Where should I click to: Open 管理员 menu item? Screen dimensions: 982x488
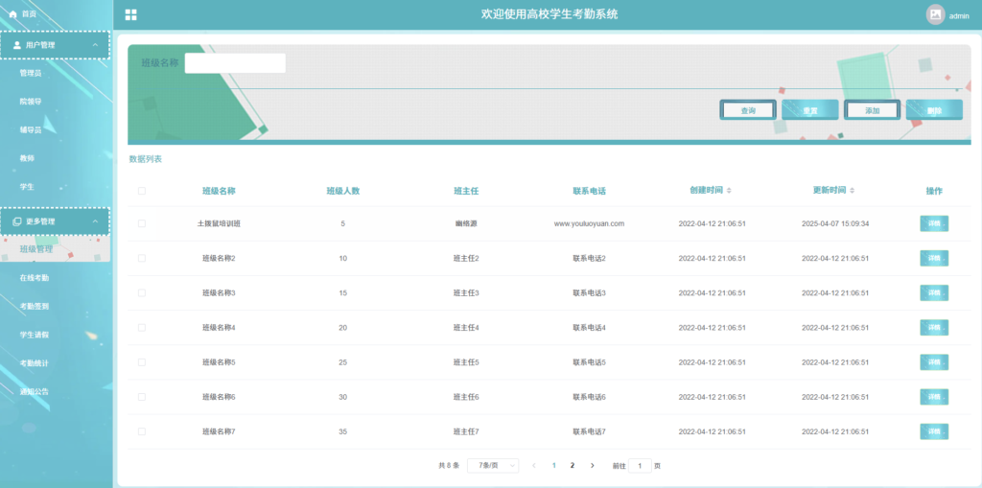[31, 73]
